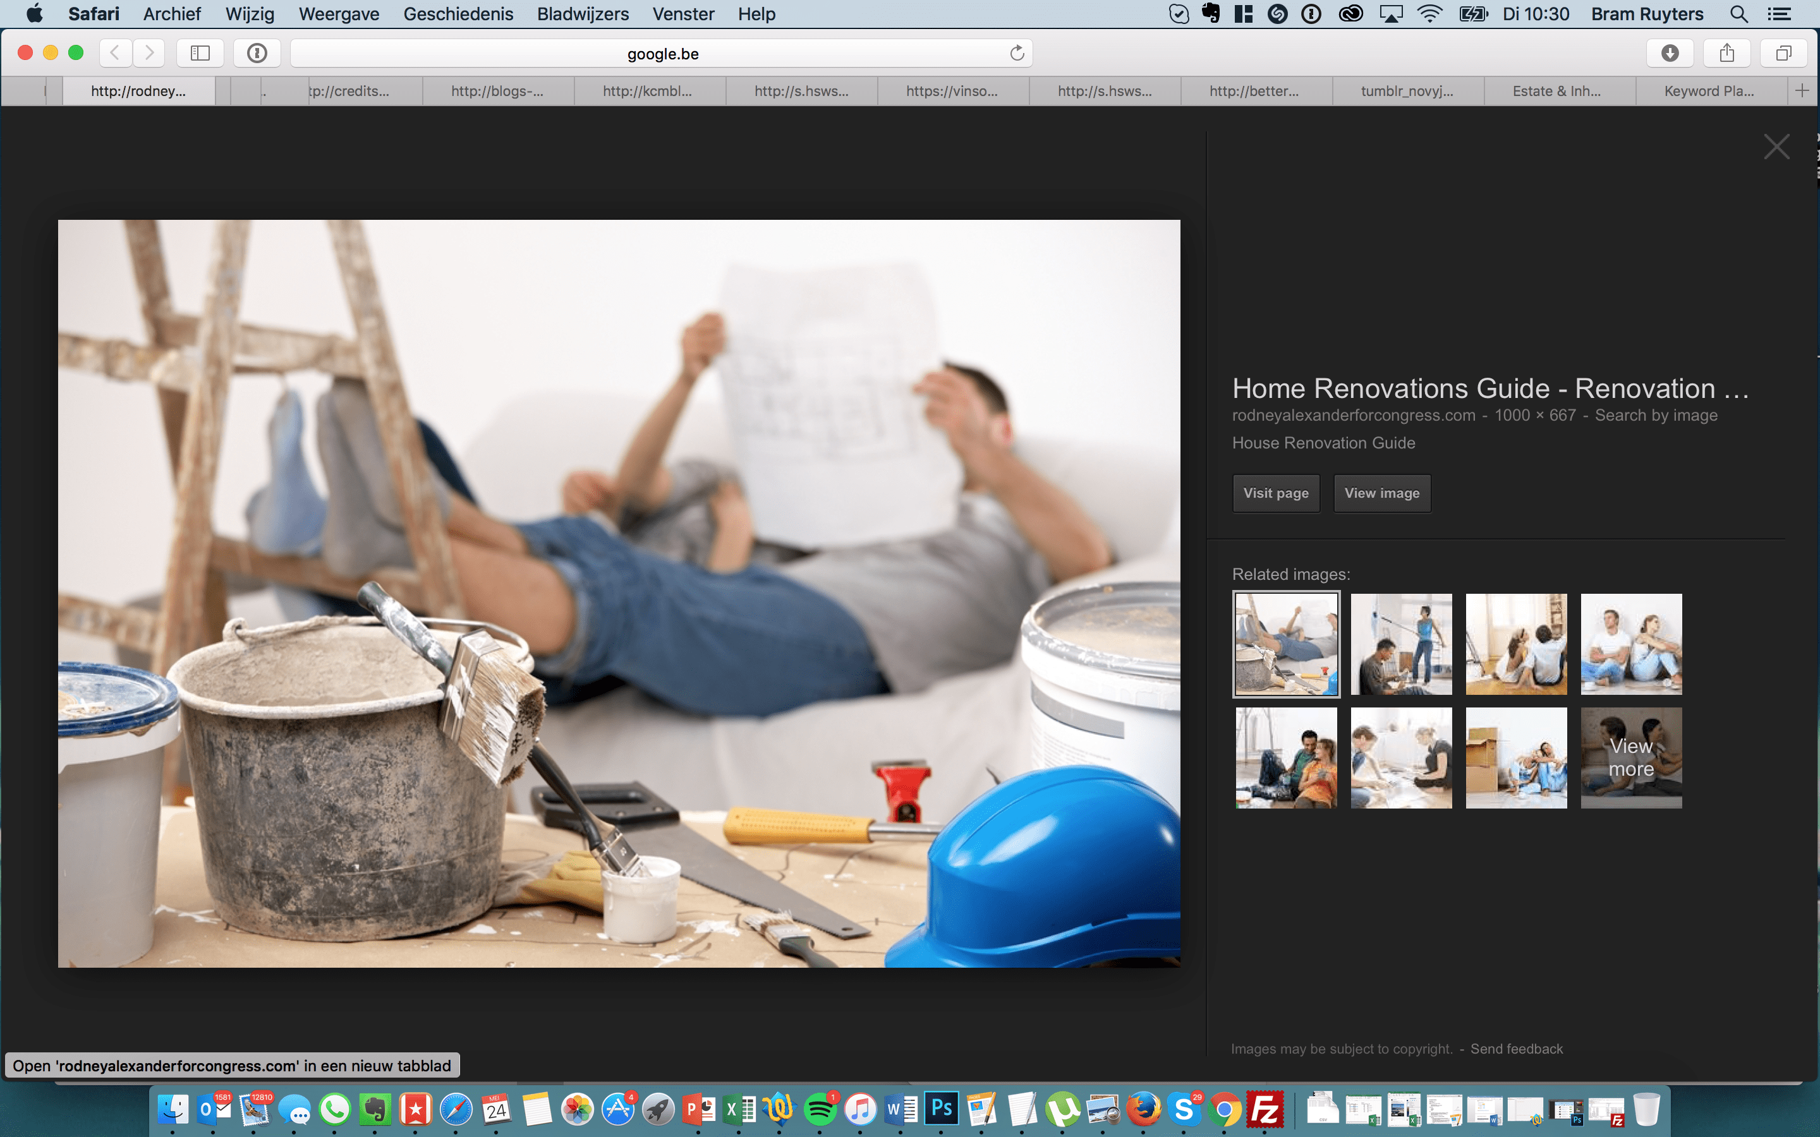Add a new tab with plus icon
1820x1137 pixels.
1802,91
